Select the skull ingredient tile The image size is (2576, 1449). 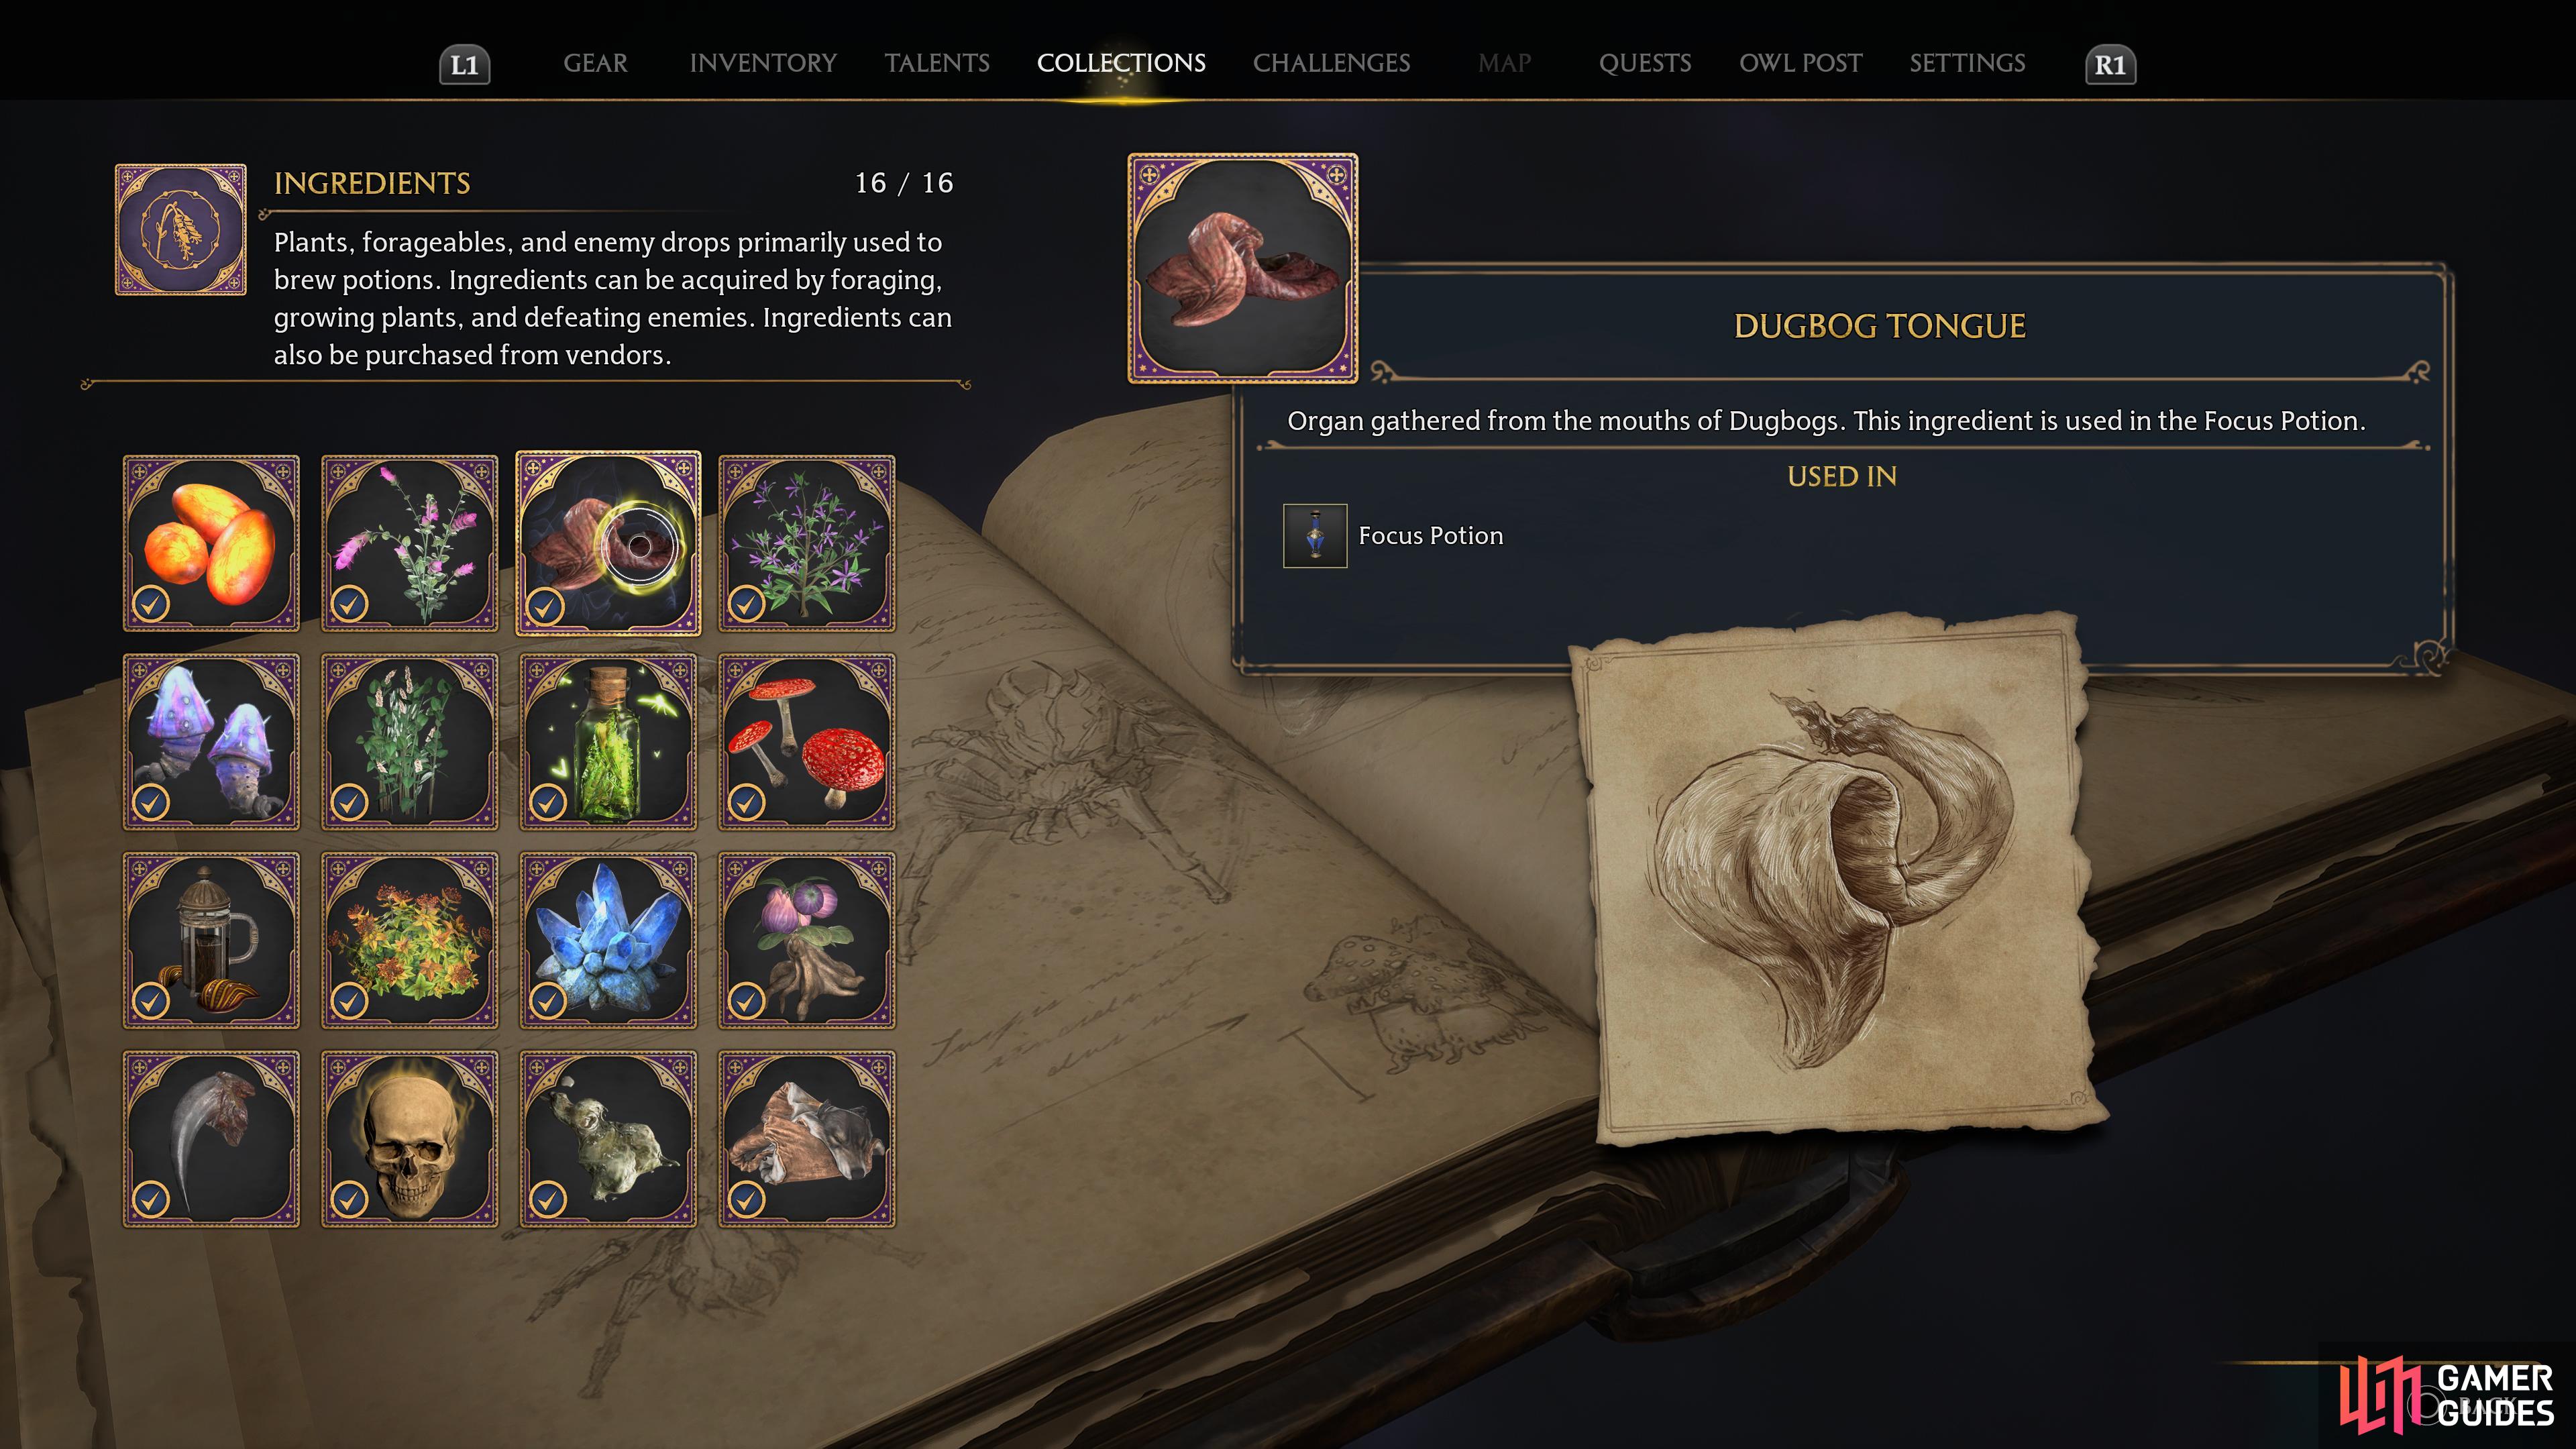tap(409, 1139)
